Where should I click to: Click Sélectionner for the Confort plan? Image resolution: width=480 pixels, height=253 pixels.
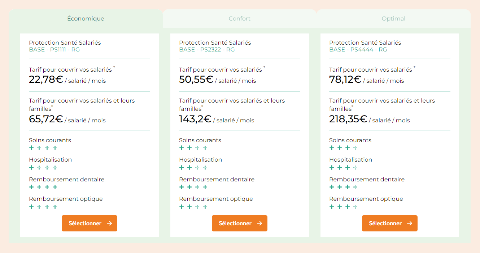point(239,223)
